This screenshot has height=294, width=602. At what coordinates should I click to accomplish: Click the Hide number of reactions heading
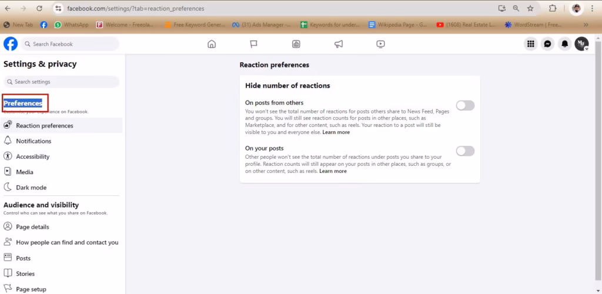click(x=287, y=86)
